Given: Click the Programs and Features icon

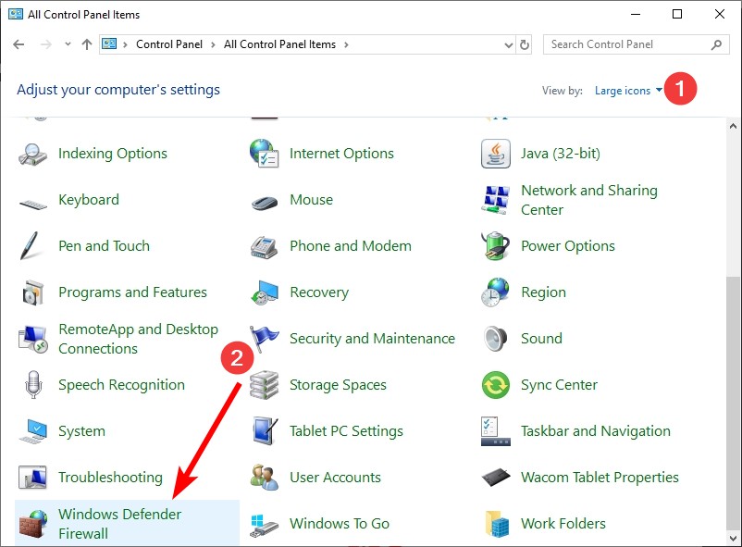Looking at the screenshot, I should pos(32,292).
